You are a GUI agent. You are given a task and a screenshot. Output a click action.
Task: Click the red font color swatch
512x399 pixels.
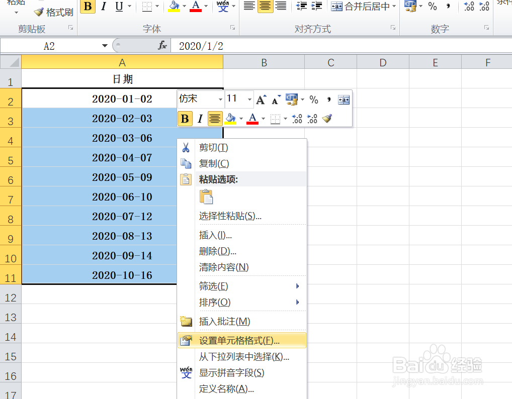[195, 10]
